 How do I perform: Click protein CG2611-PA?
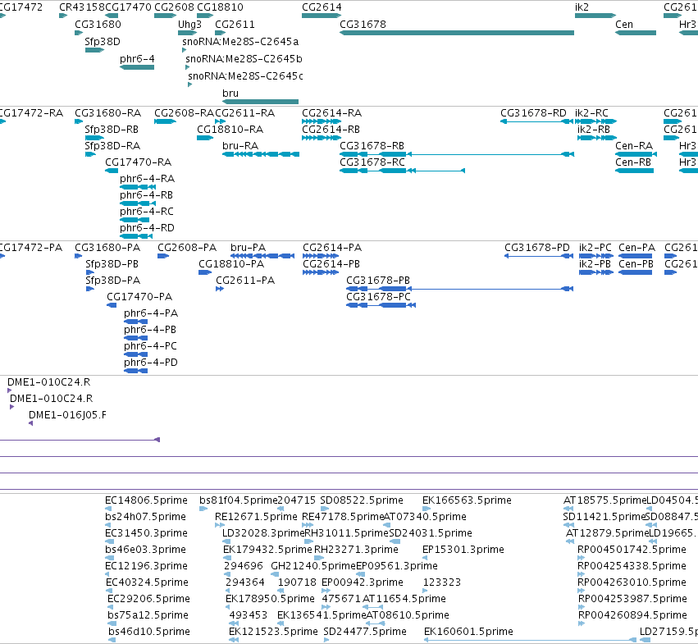220,289
